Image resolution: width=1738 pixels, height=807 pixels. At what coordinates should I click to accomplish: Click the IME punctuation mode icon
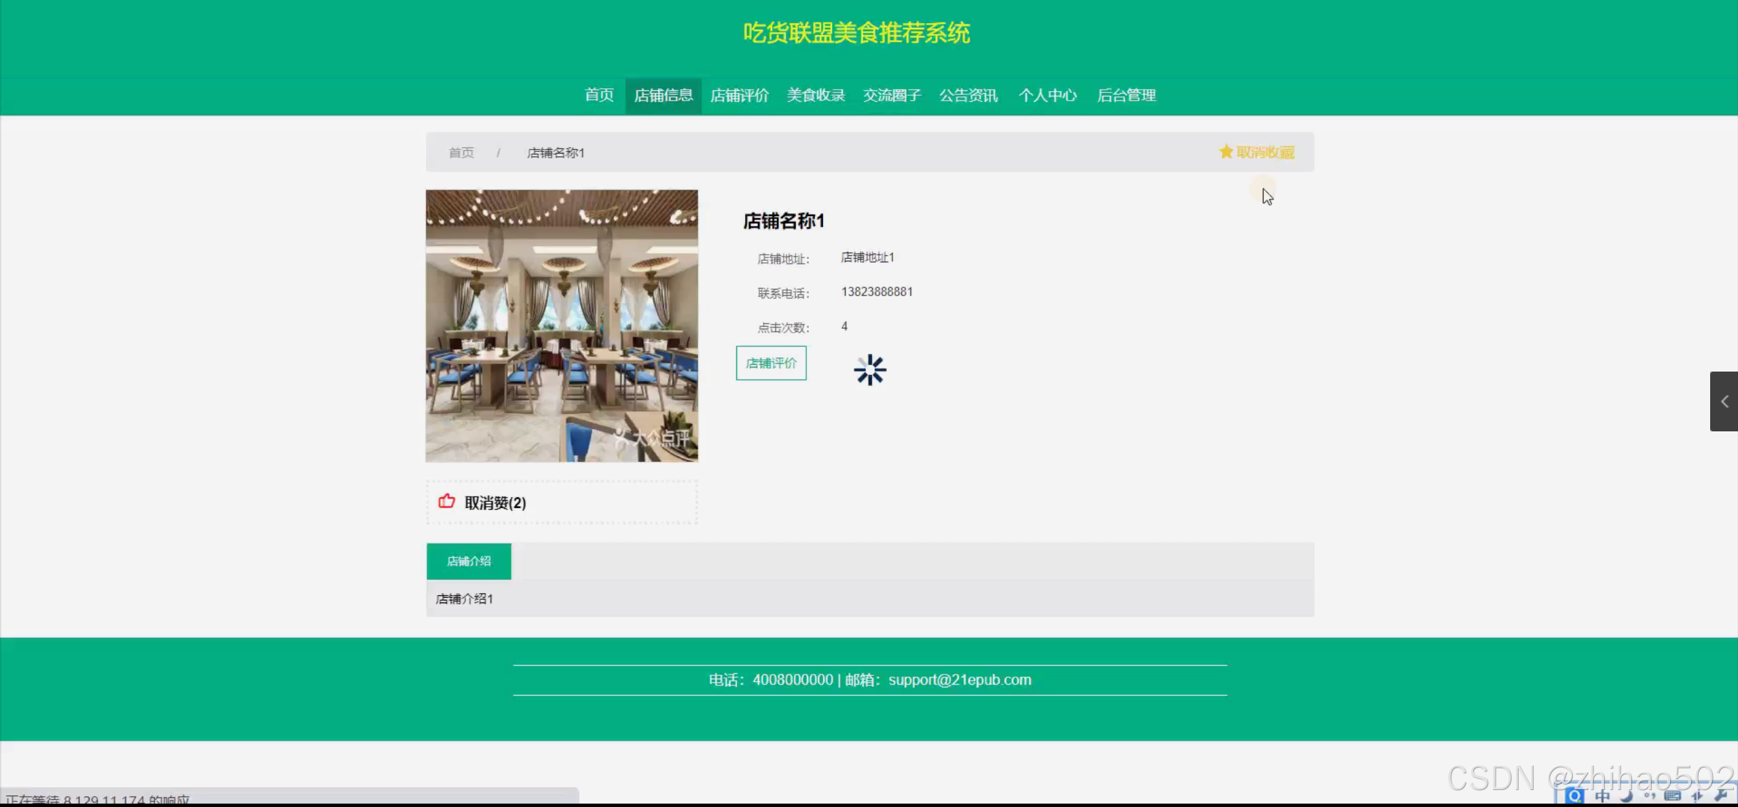(x=1649, y=795)
